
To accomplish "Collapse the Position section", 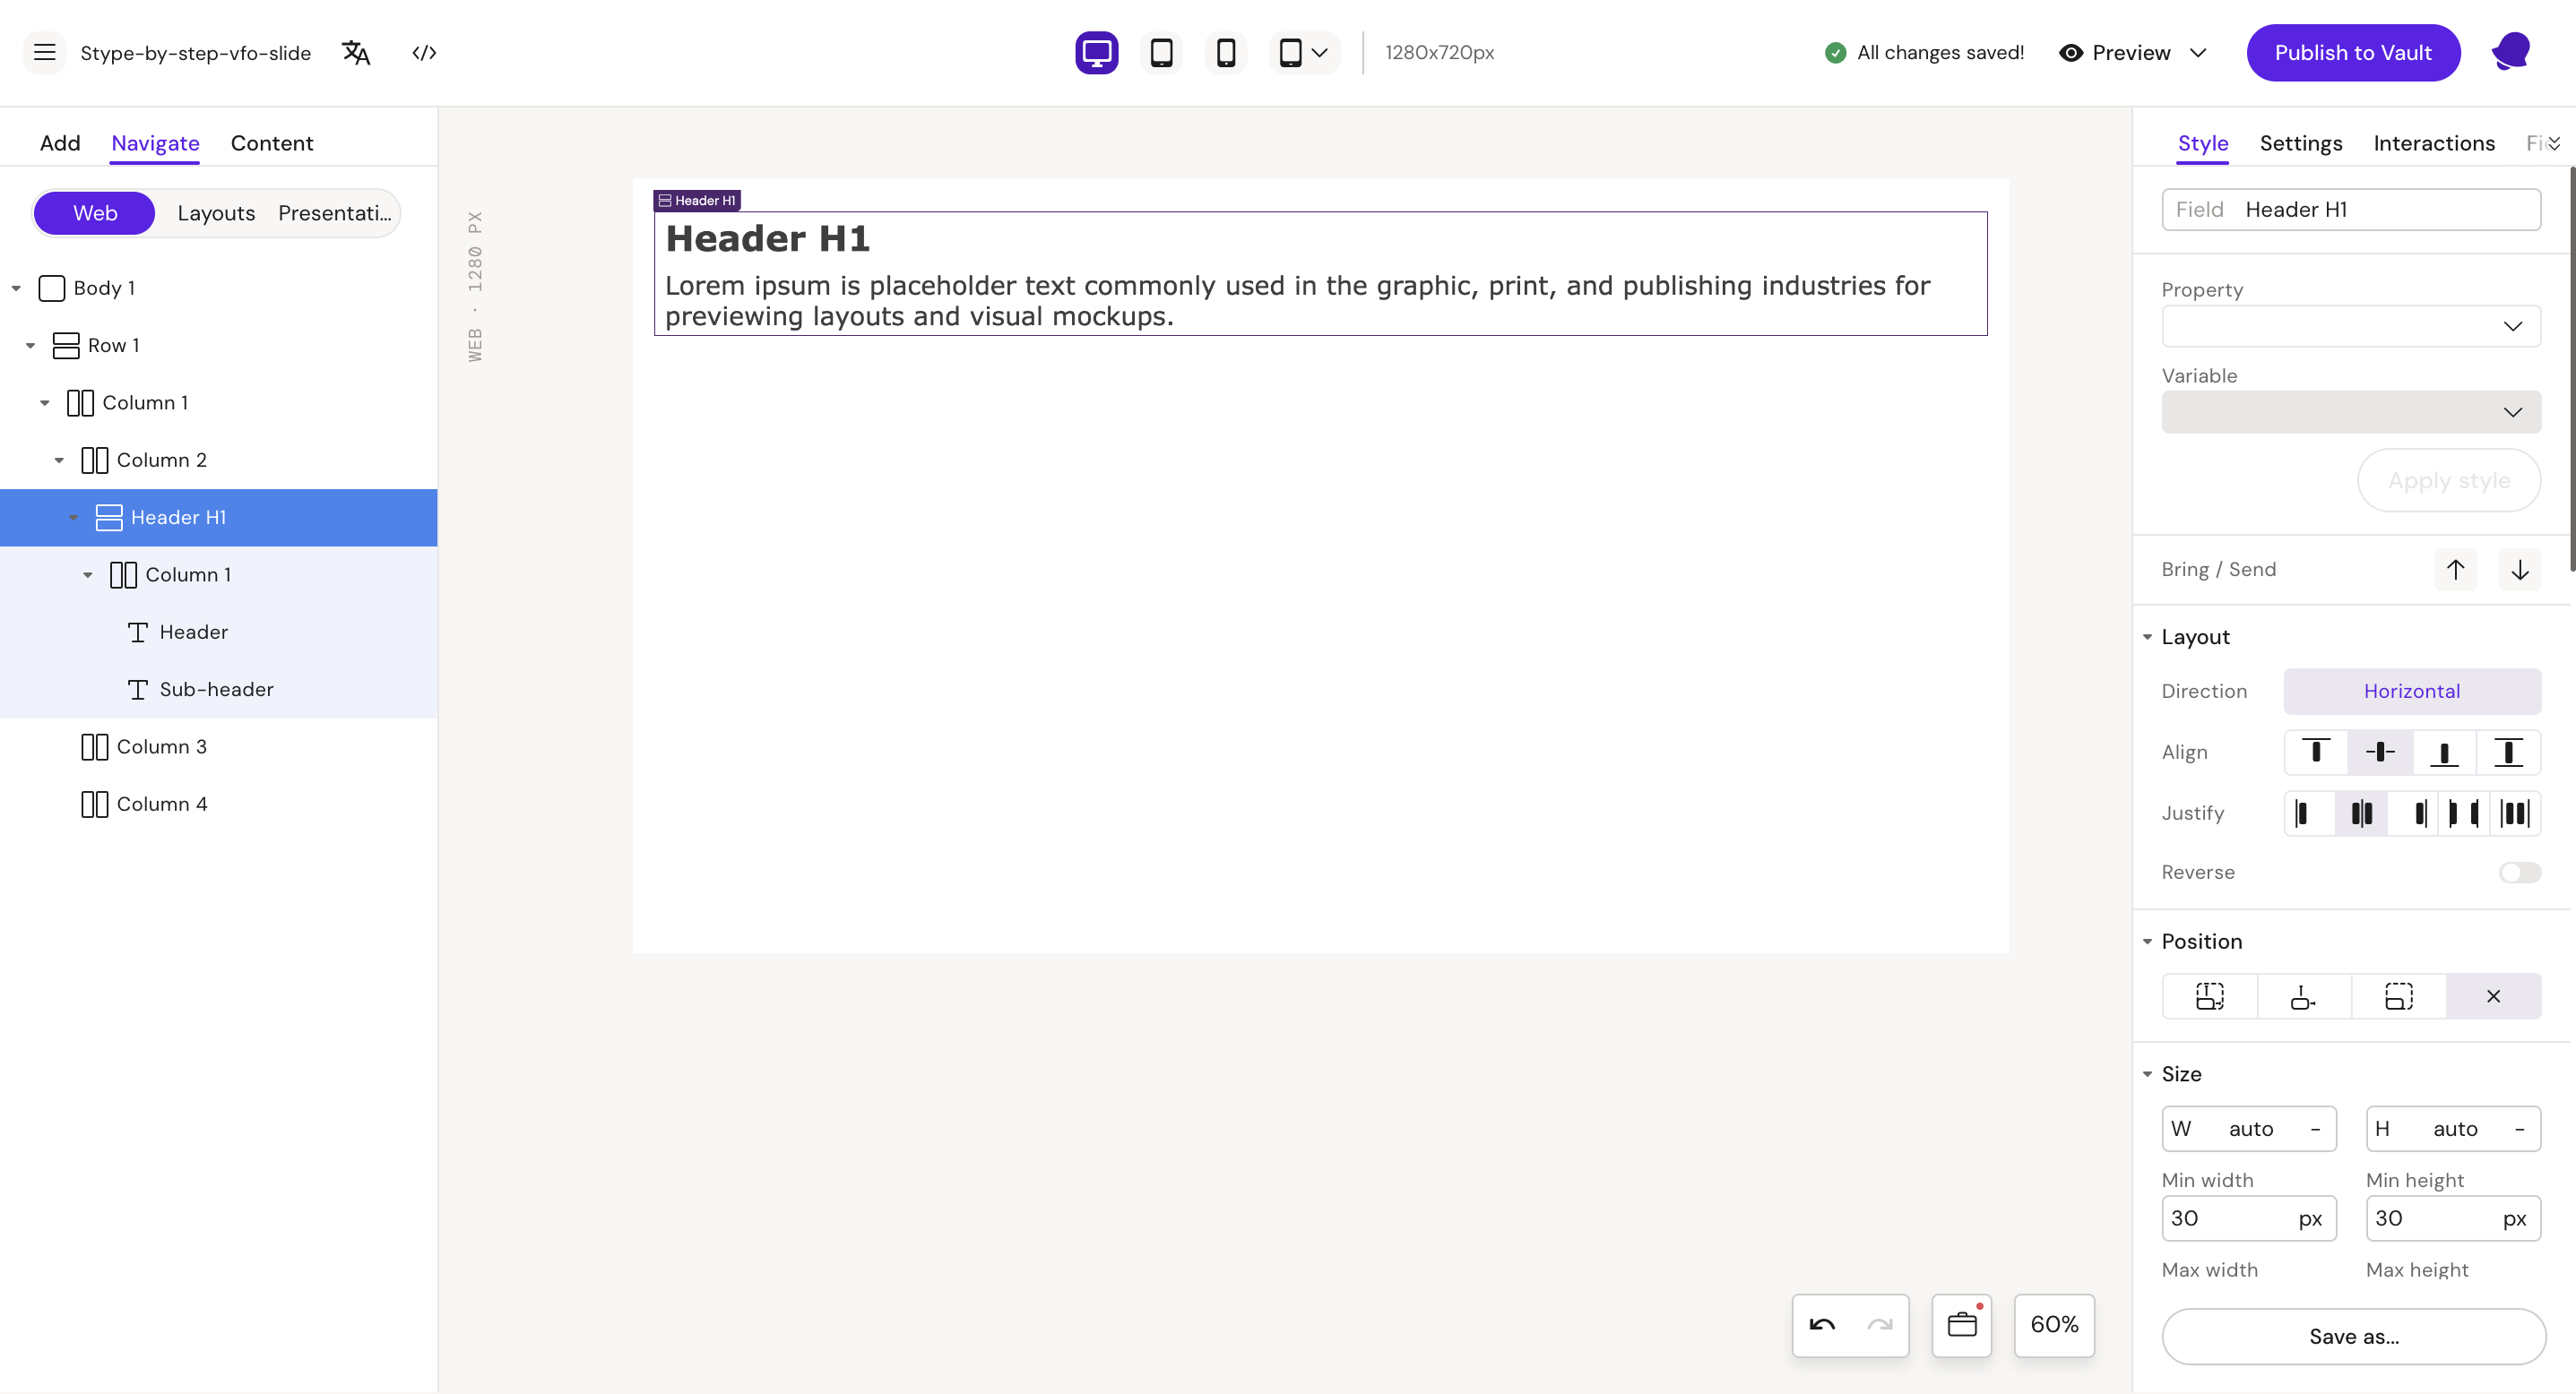I will click(x=2147, y=942).
